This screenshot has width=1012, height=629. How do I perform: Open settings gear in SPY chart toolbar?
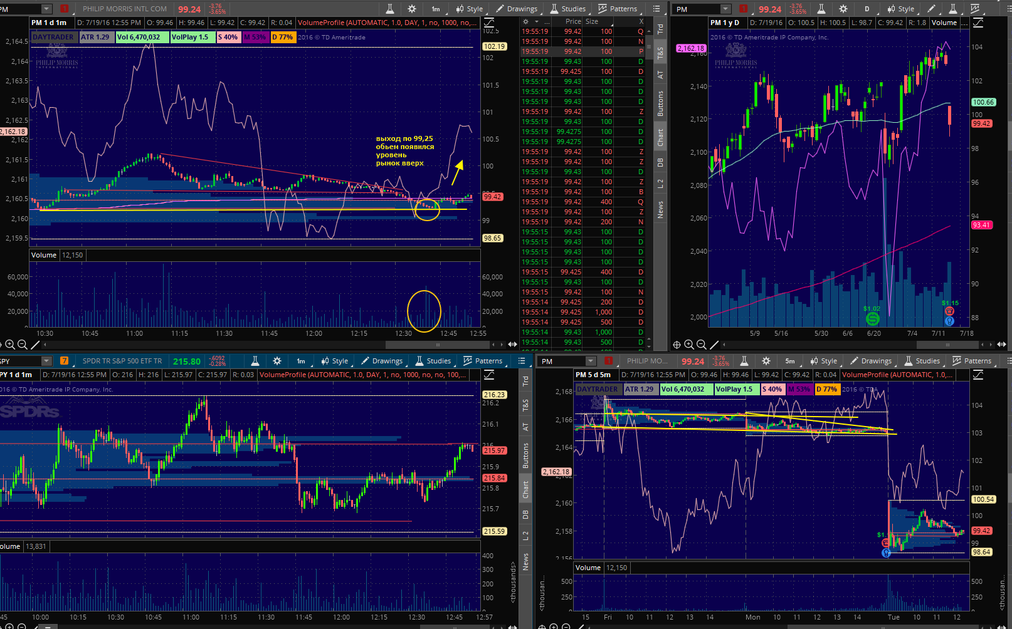[x=277, y=361]
